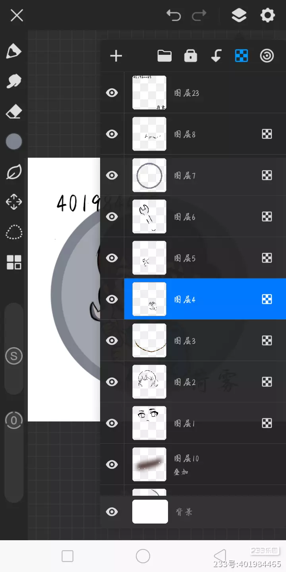Image resolution: width=286 pixels, height=572 pixels.
Task: Select the smudge finger tool
Action: coord(14,81)
